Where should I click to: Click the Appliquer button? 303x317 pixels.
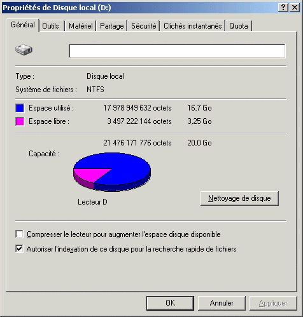tap(273, 303)
